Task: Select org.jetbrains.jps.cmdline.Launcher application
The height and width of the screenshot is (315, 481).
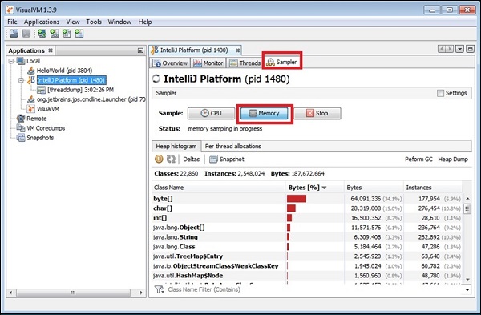Action: 91,99
